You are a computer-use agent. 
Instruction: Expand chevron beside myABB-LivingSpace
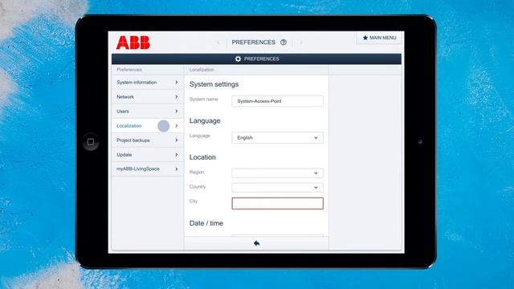pos(177,169)
